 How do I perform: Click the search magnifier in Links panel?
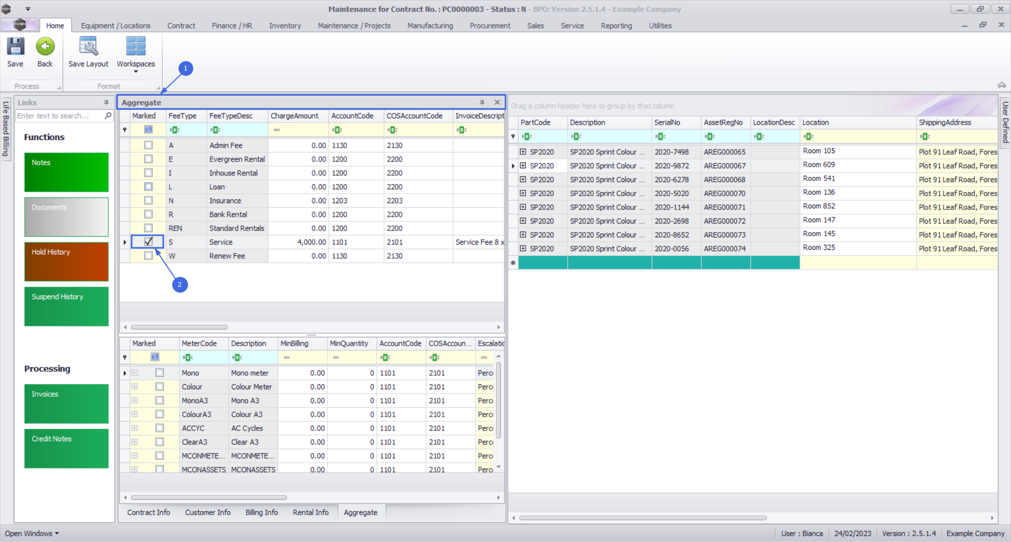tap(108, 116)
